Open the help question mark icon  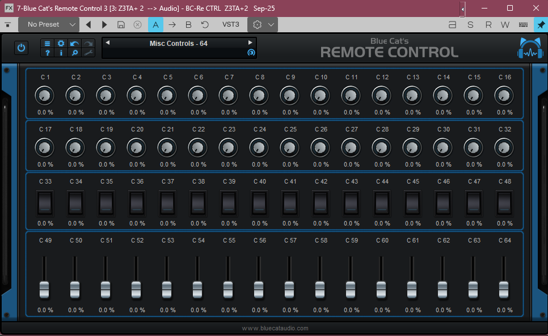click(x=47, y=53)
